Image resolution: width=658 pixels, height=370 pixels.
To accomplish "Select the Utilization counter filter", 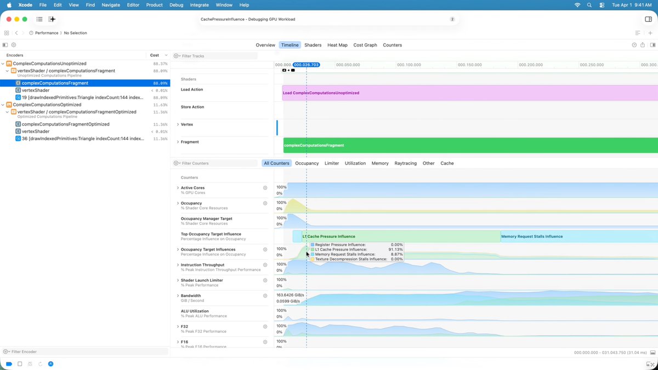I will (355, 163).
